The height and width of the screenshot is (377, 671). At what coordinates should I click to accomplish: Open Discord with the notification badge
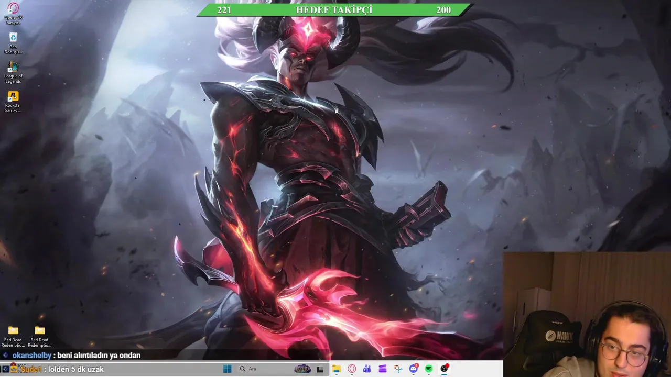point(413,369)
